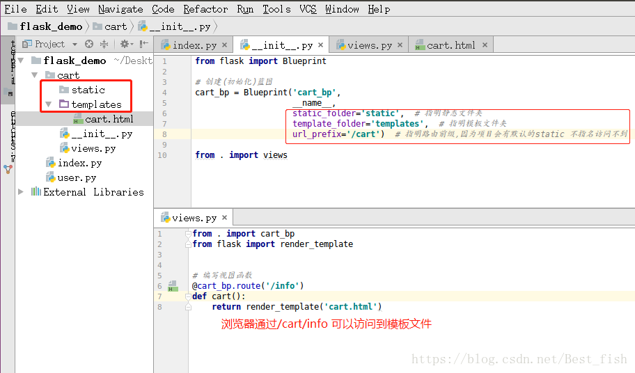
Task: Close views.py tab in top editor
Action: click(400, 45)
